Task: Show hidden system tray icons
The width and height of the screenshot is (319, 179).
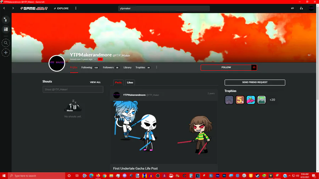Action: pos(290,176)
